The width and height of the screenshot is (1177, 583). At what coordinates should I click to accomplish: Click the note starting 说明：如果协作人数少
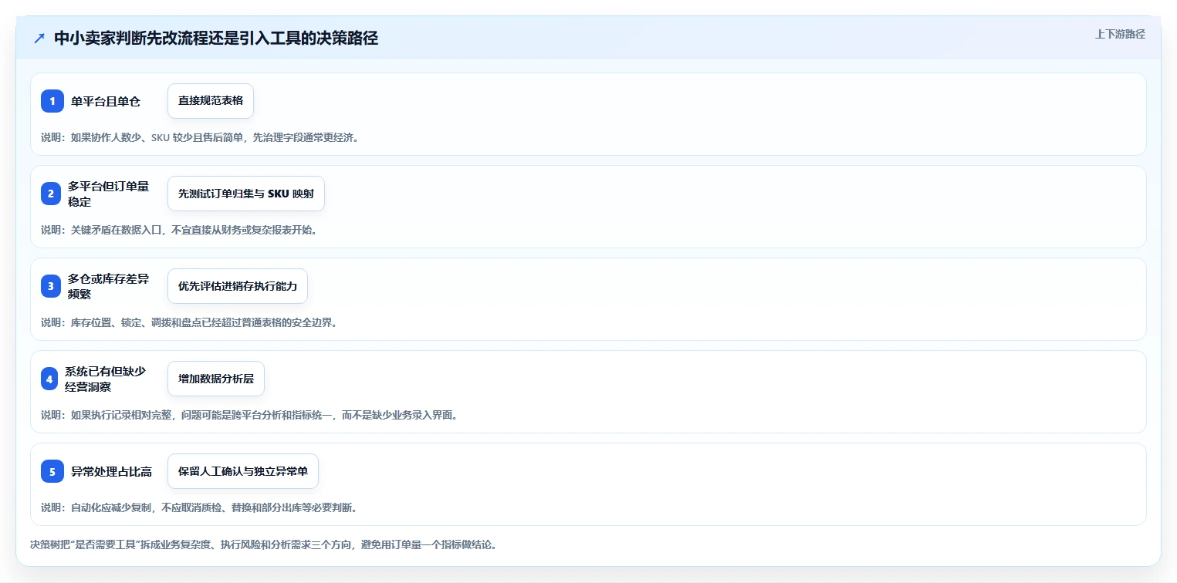(200, 137)
